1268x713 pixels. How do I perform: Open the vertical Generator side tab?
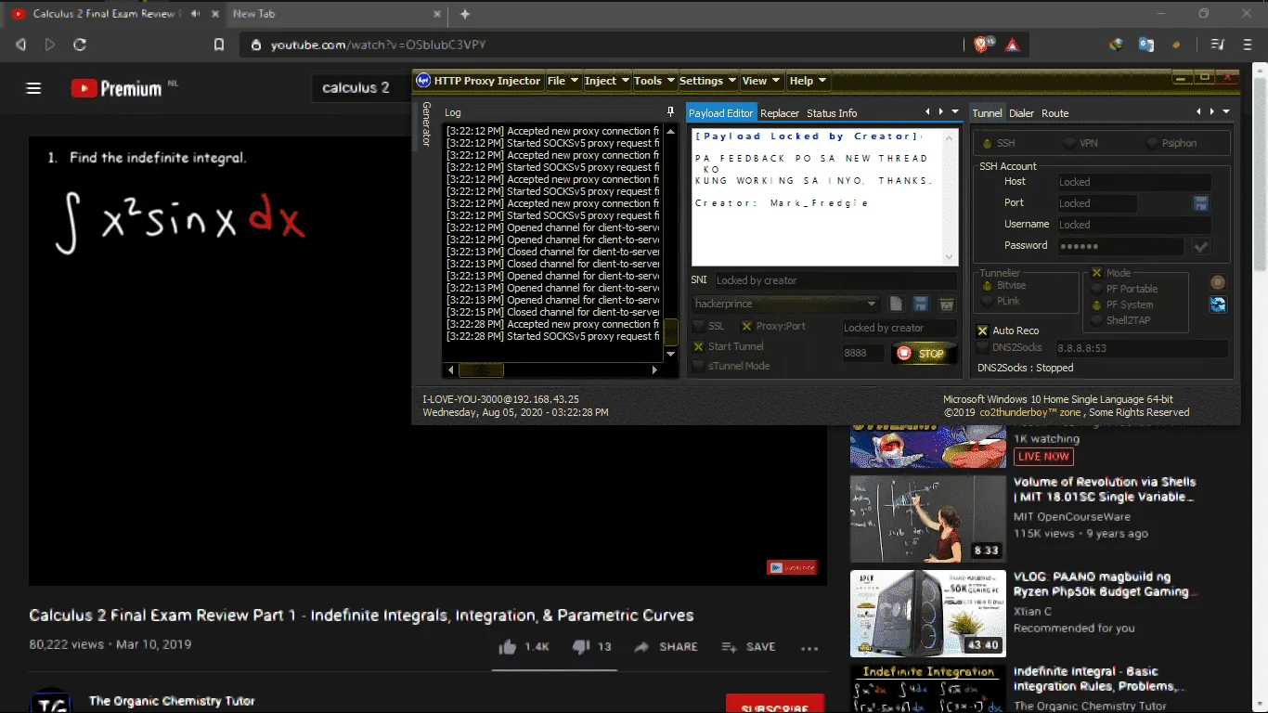click(426, 124)
